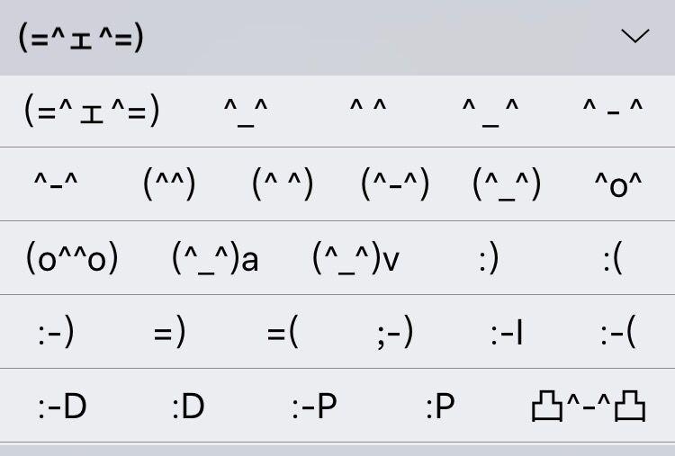
Task: Select the (^-^) emoticon in parentheses
Action: pyautogui.click(x=395, y=185)
